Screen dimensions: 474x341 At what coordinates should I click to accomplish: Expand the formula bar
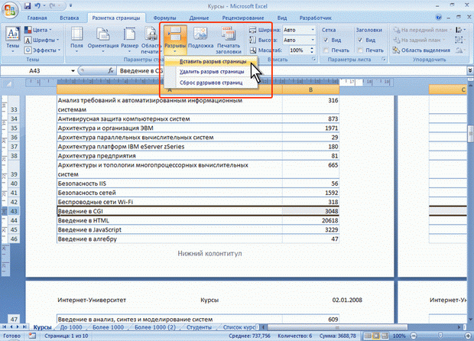pyautogui.click(x=470, y=71)
